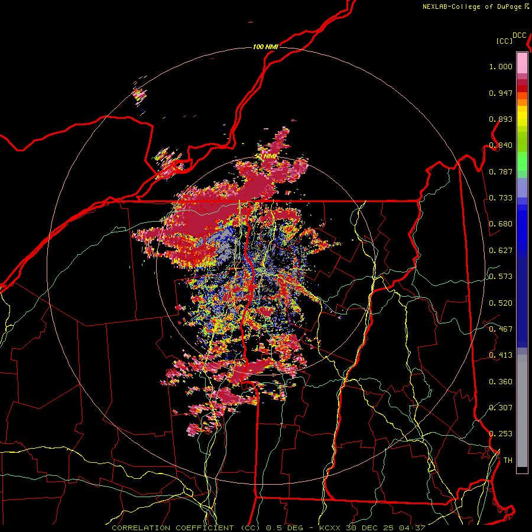The width and height of the screenshot is (532, 532).
Task: Select the 0.520 legend value
Action: pyautogui.click(x=501, y=303)
